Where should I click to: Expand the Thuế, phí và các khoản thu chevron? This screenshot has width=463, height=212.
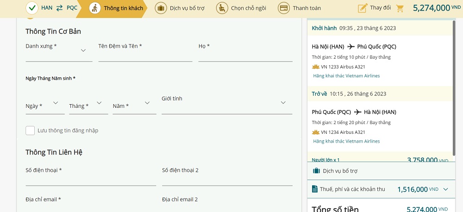[445, 189]
